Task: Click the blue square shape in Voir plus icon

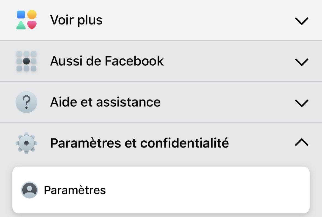Action: pos(21,15)
